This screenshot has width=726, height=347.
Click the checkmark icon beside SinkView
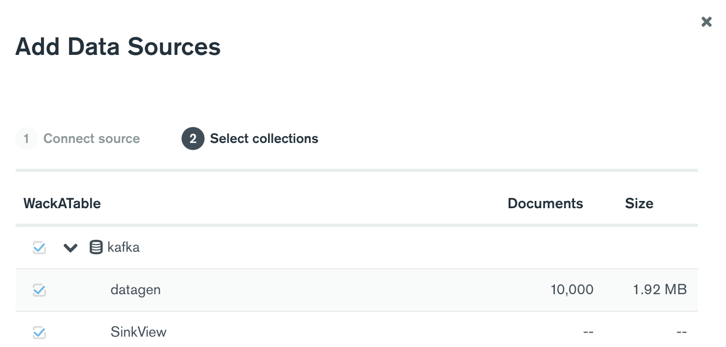coord(39,332)
